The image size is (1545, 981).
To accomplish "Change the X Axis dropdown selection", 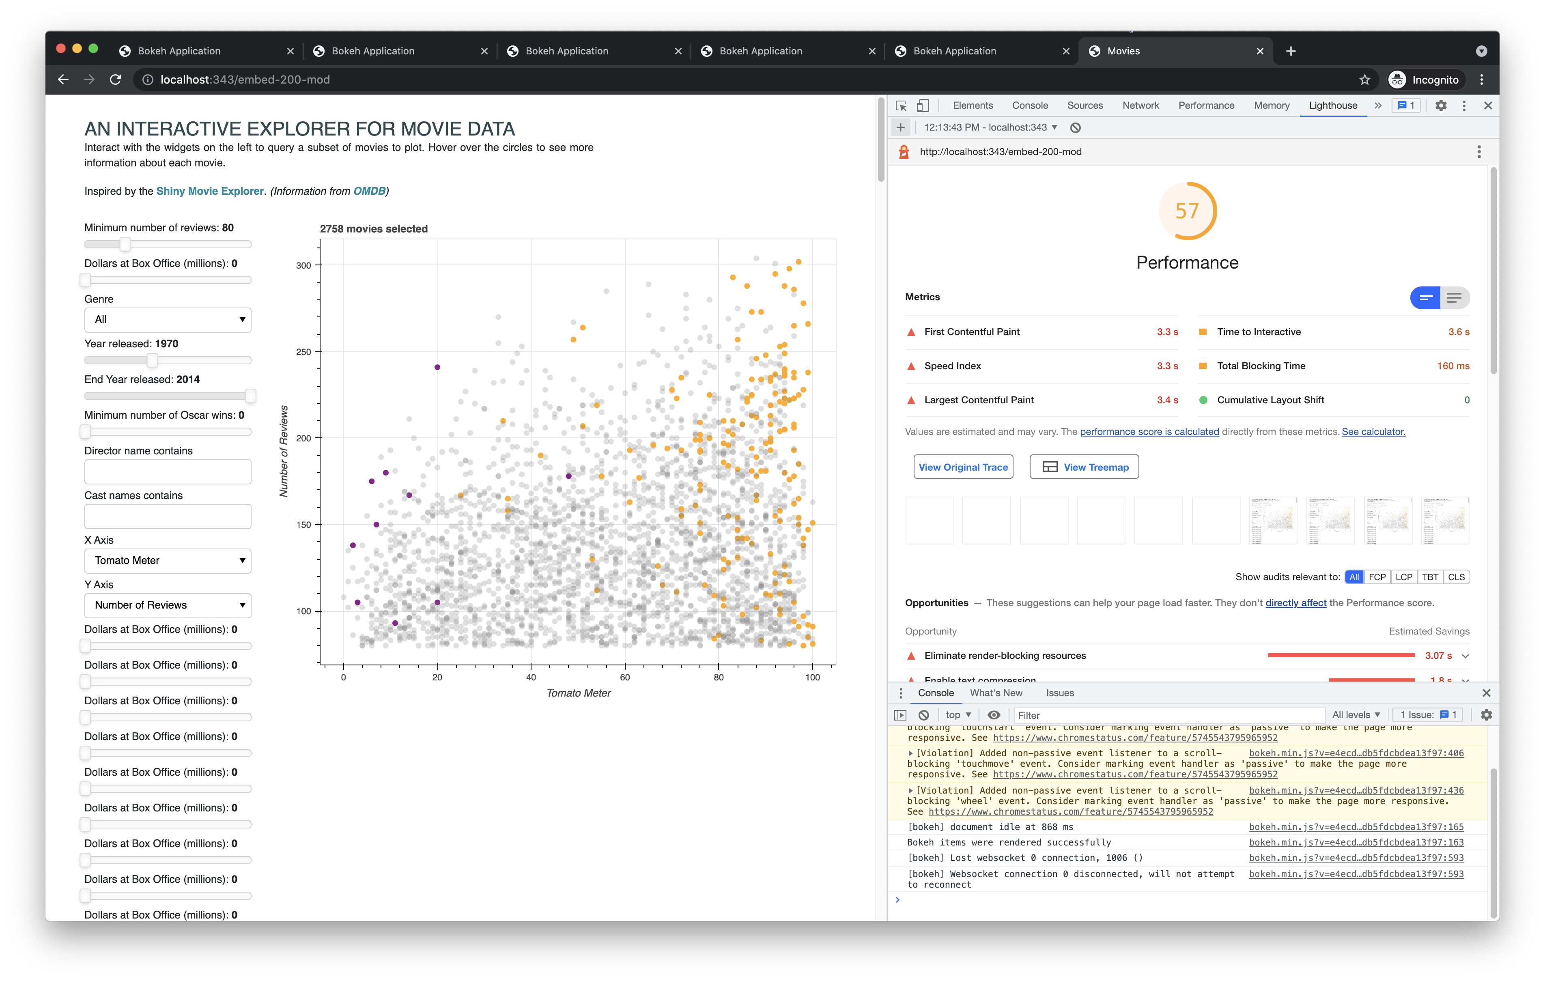I will tap(168, 560).
